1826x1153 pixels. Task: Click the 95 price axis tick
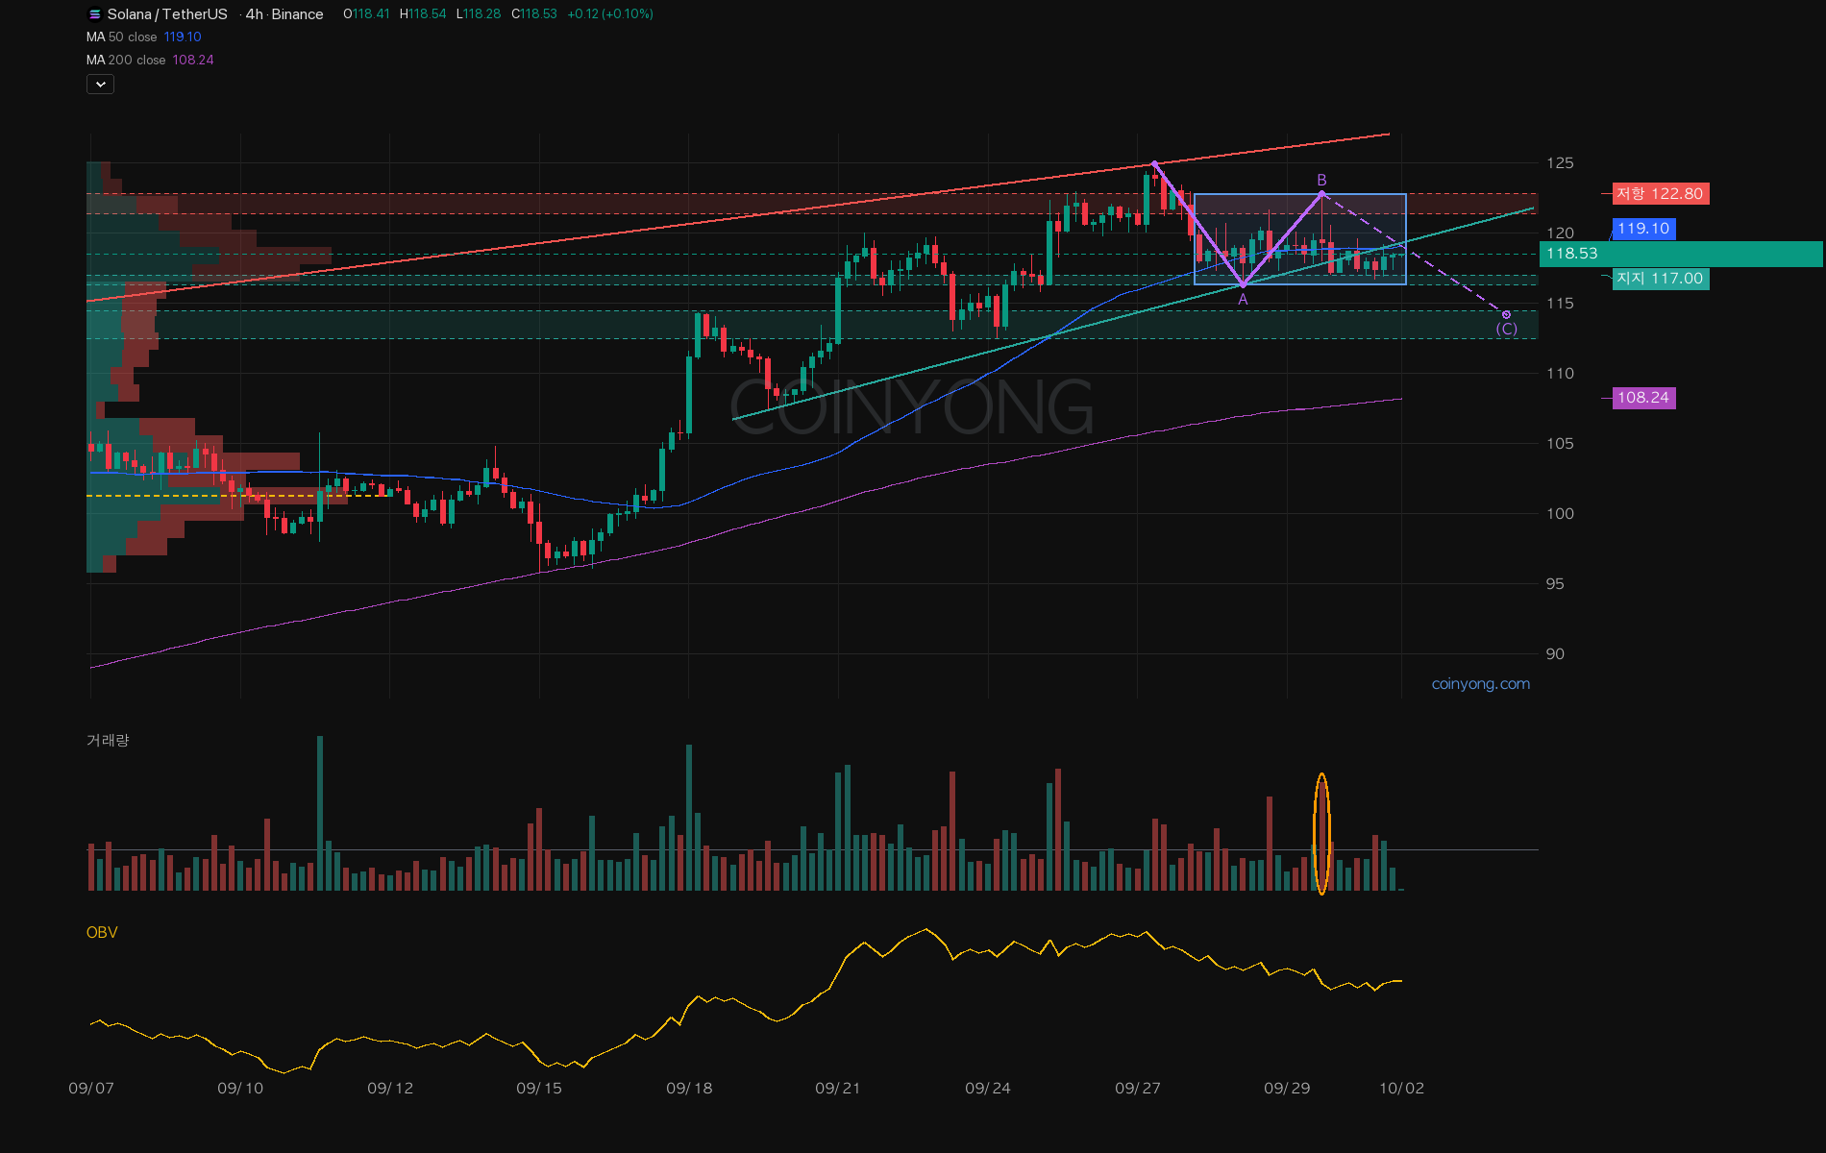click(x=1555, y=584)
